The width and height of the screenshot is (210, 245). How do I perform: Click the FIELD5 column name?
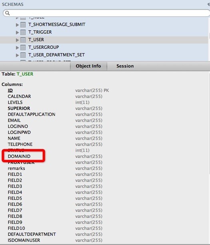coord(15,198)
